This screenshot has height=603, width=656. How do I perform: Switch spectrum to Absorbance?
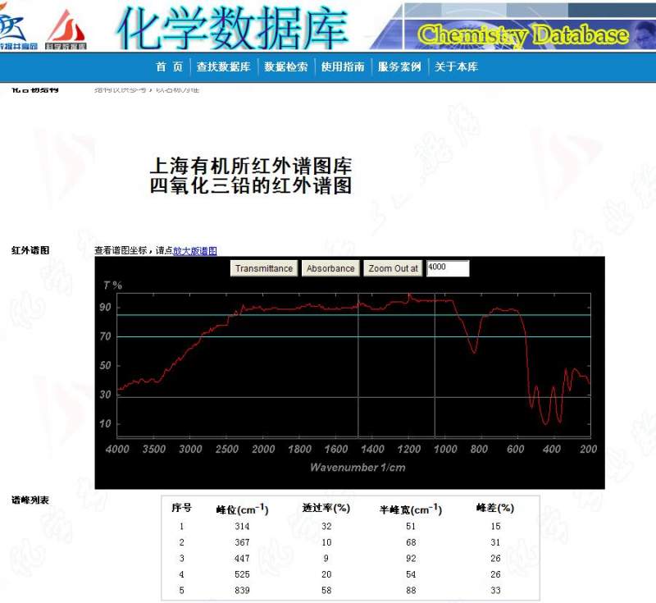coord(330,268)
